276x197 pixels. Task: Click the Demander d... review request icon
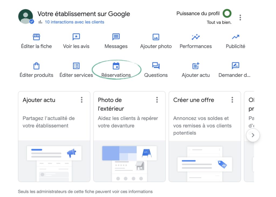(236, 66)
